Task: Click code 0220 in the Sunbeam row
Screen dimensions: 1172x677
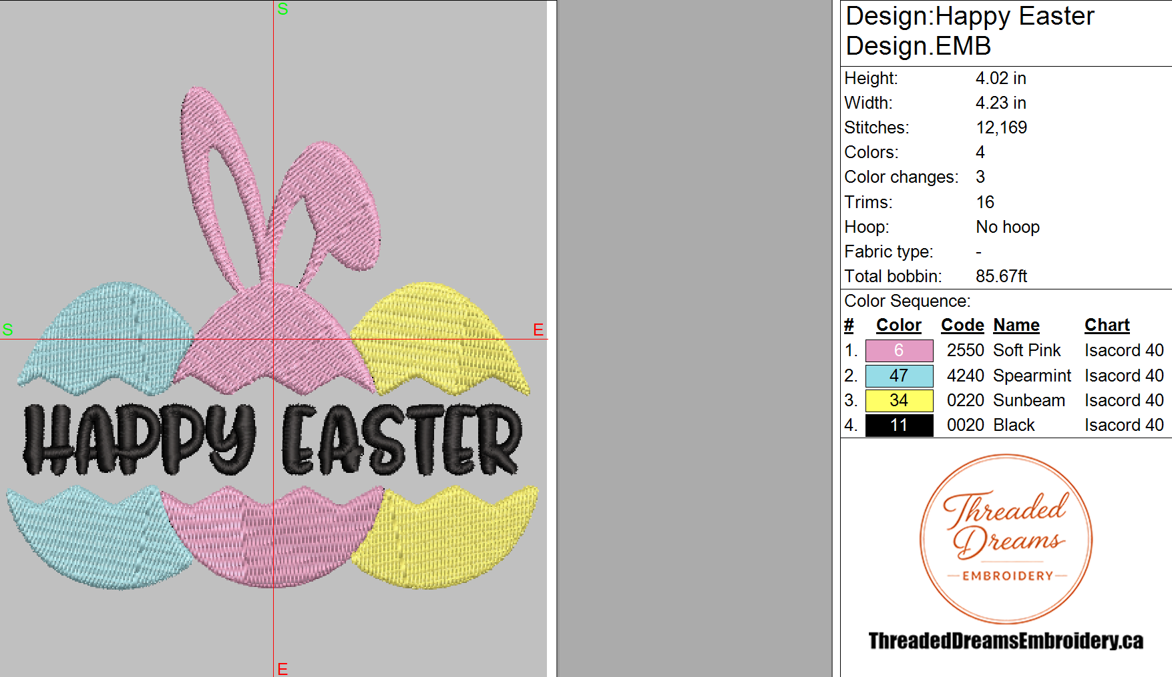Action: (x=966, y=400)
